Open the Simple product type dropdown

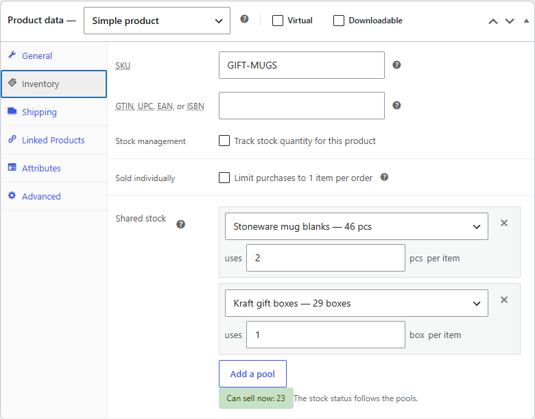(x=157, y=21)
